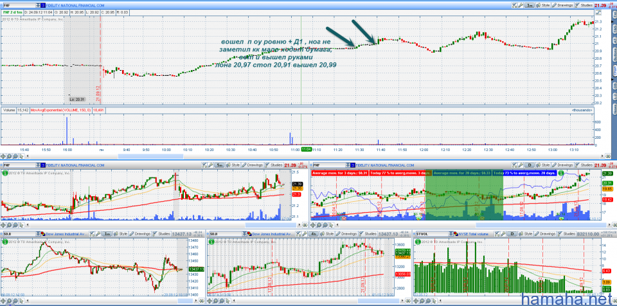Click green info badge on $DJI 1m chart
The image size is (617, 306).
[4, 240]
